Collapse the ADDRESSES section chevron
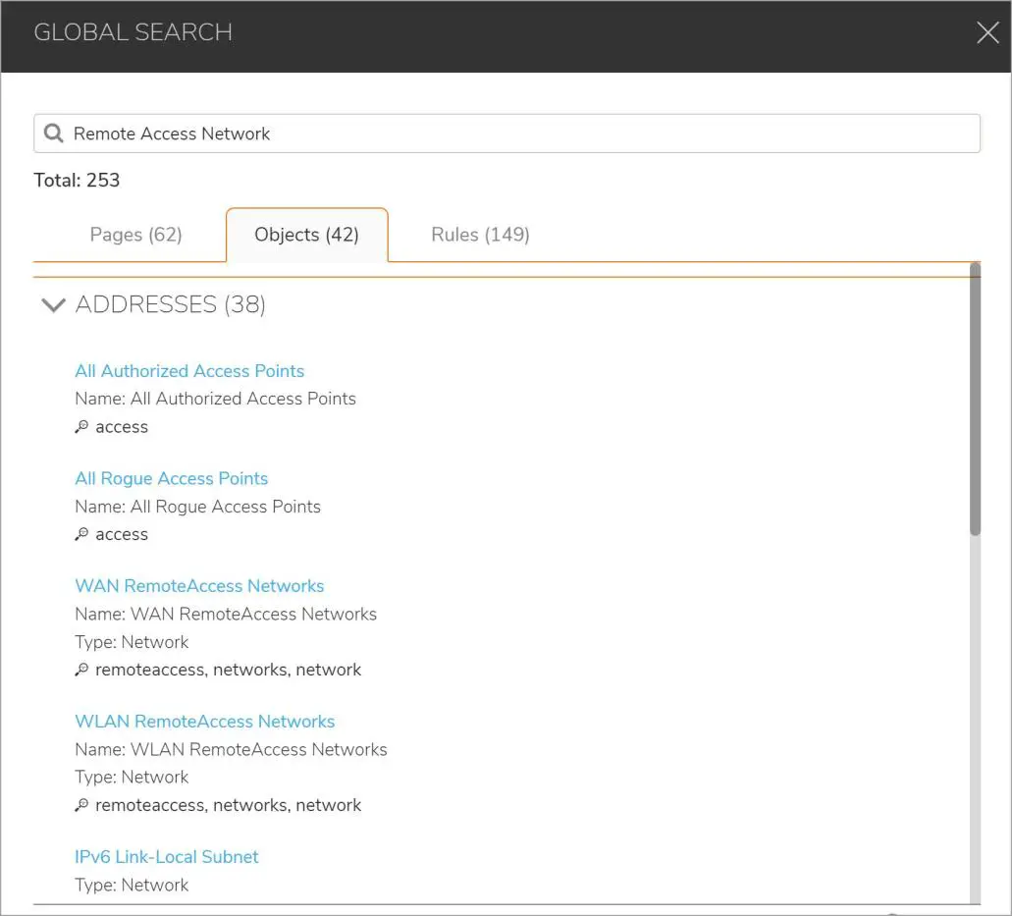This screenshot has height=916, width=1012. (x=53, y=305)
